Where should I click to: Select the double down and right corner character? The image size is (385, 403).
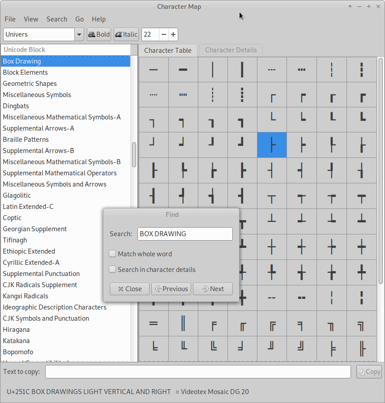272,323
